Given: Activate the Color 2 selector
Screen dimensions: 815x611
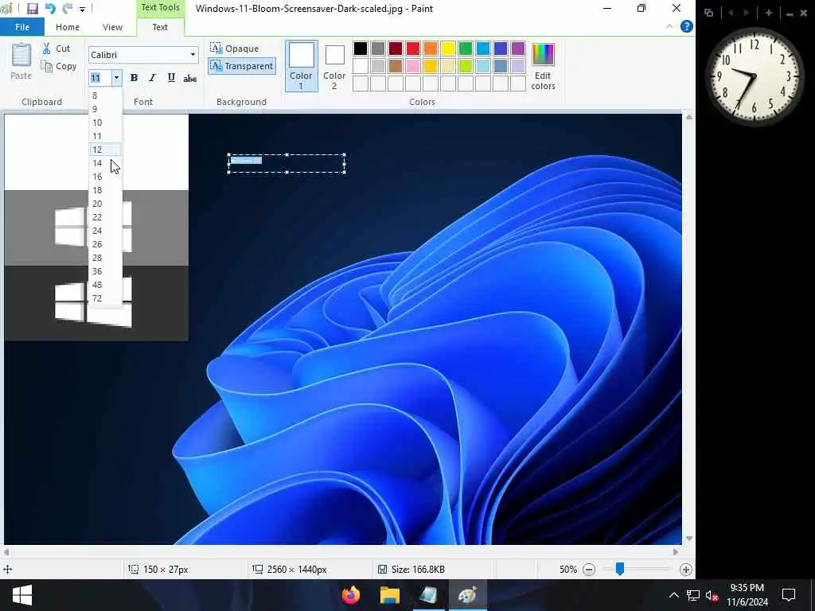Looking at the screenshot, I should [x=334, y=66].
